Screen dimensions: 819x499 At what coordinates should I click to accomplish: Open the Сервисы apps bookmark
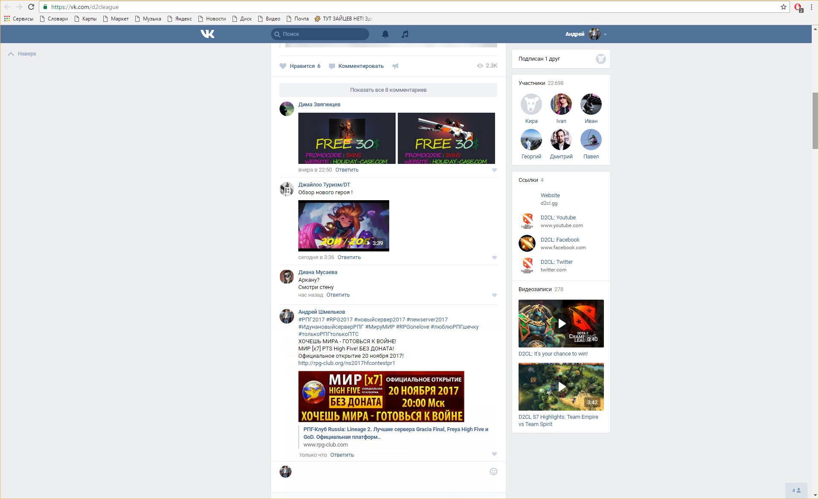[19, 19]
